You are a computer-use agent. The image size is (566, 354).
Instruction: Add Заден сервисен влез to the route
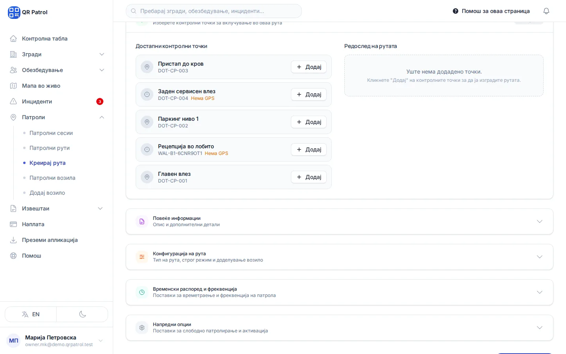(x=309, y=94)
